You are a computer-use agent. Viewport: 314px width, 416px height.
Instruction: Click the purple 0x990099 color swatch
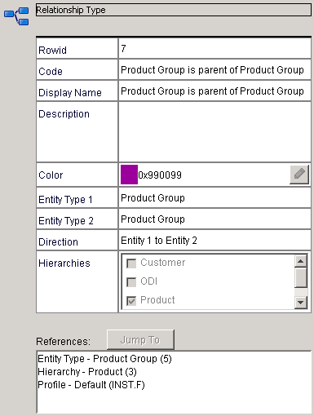129,175
